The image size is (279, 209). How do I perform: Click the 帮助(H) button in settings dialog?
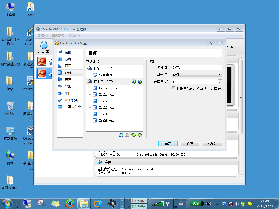[212, 143]
